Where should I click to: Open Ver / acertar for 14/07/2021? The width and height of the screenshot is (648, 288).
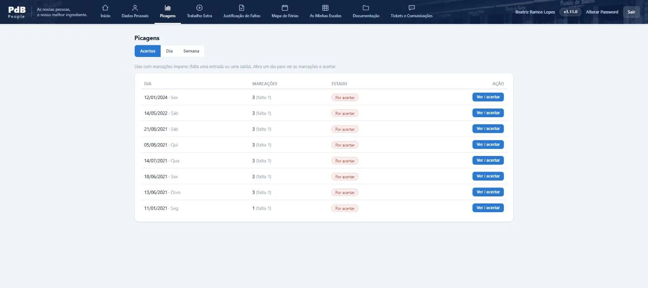(488, 161)
